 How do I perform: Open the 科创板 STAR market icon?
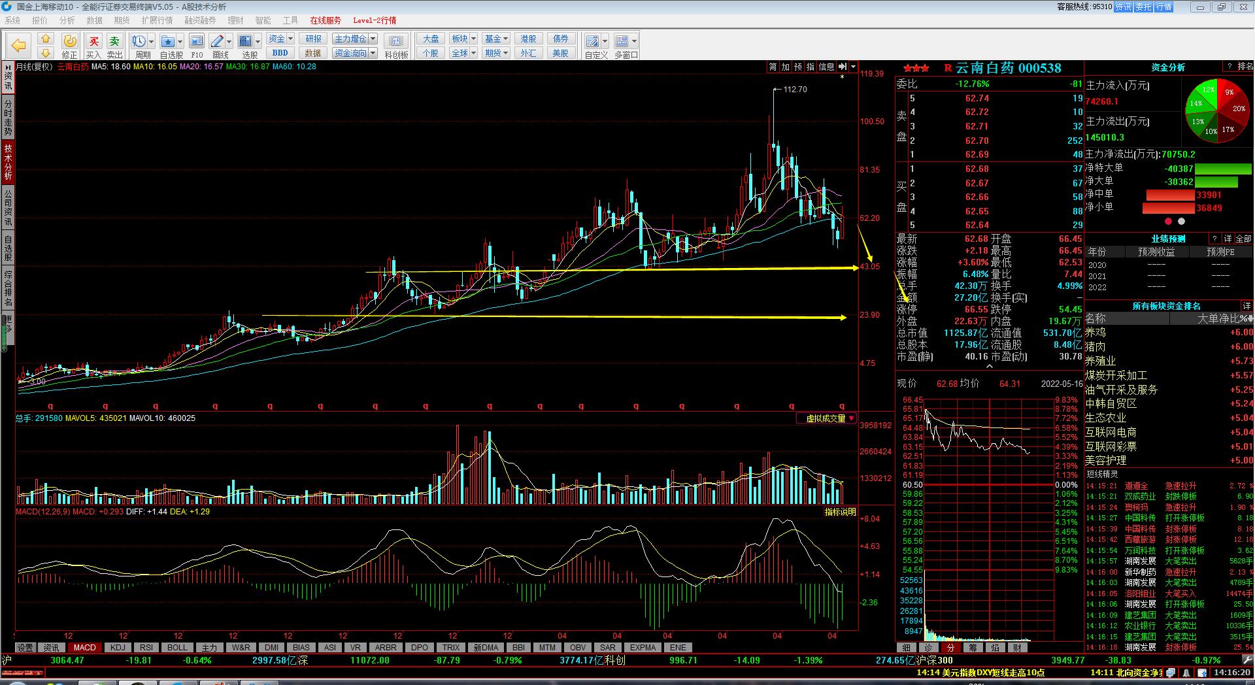(396, 42)
